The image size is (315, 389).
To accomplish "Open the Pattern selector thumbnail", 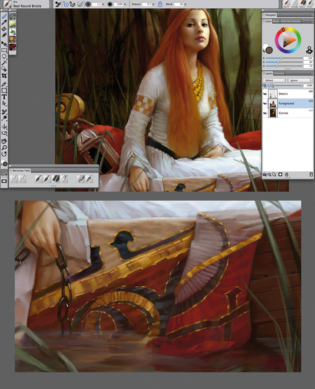I will (x=12, y=17).
